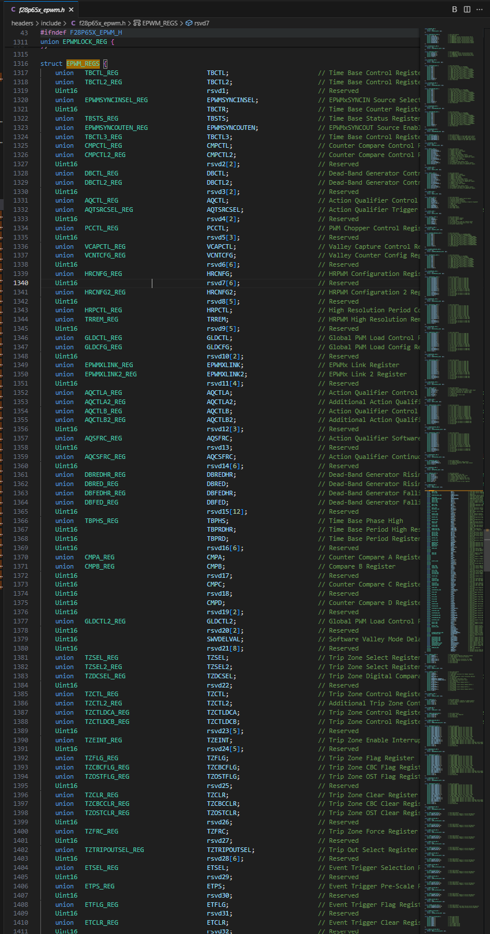Click VCAPCTL_REG type name
The image size is (490, 934).
click(x=105, y=246)
